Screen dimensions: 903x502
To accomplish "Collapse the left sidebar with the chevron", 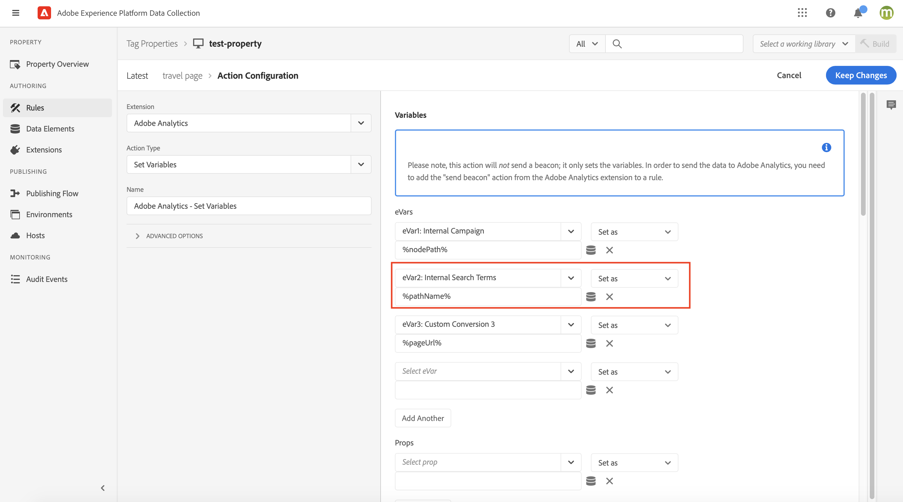I will coord(103,488).
